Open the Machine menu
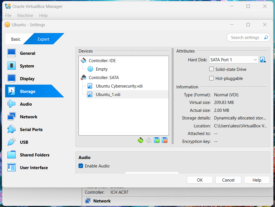275x207 pixels. [25, 16]
